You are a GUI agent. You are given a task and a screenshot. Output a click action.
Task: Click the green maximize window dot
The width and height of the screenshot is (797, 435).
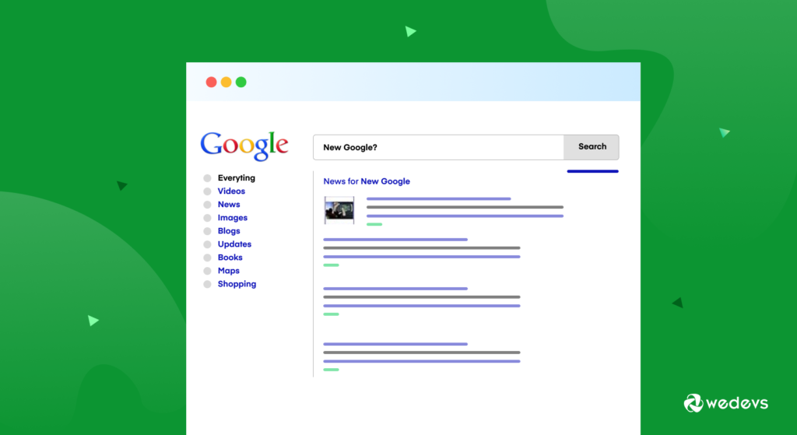(241, 82)
